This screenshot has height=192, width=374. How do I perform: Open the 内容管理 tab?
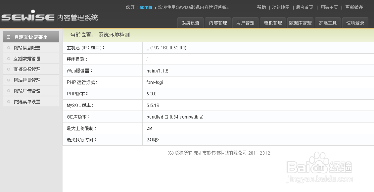coord(218,23)
